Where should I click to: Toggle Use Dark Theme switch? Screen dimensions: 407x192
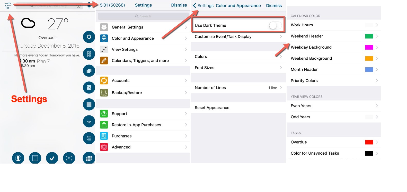pos(275,25)
